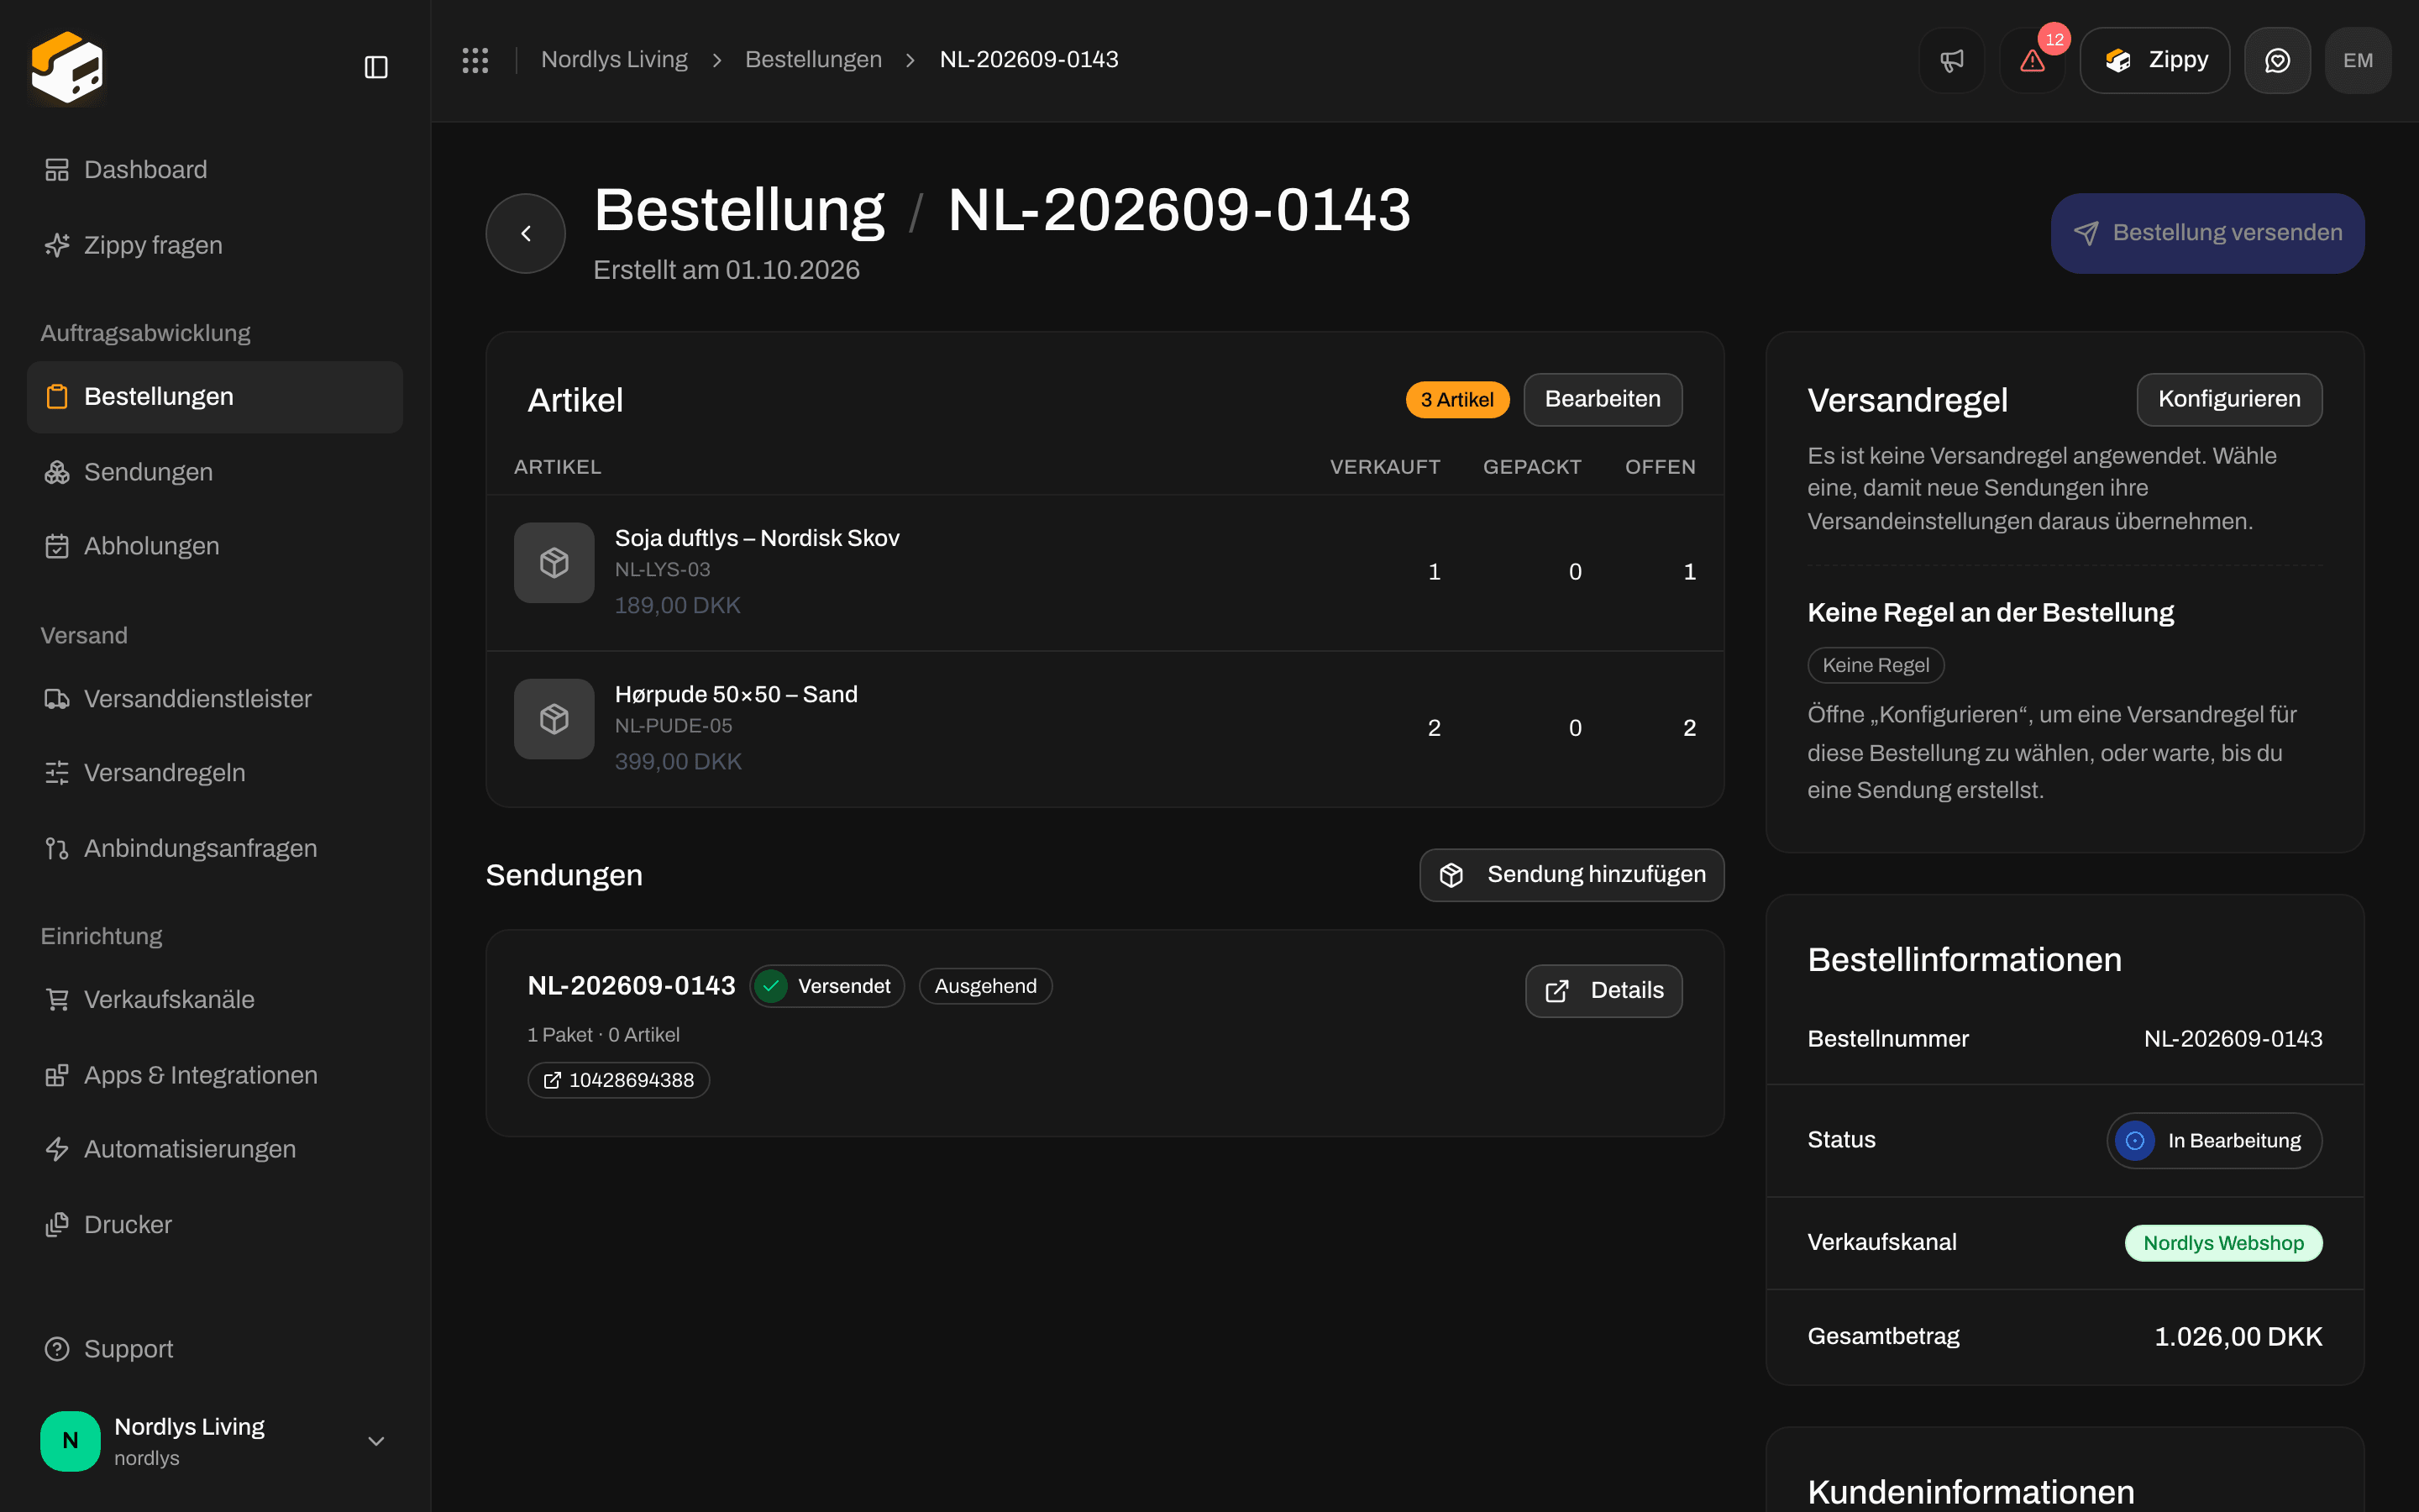Open tracking number 10428694388 link
This screenshot has height=1512, width=2419.
coord(617,1080)
